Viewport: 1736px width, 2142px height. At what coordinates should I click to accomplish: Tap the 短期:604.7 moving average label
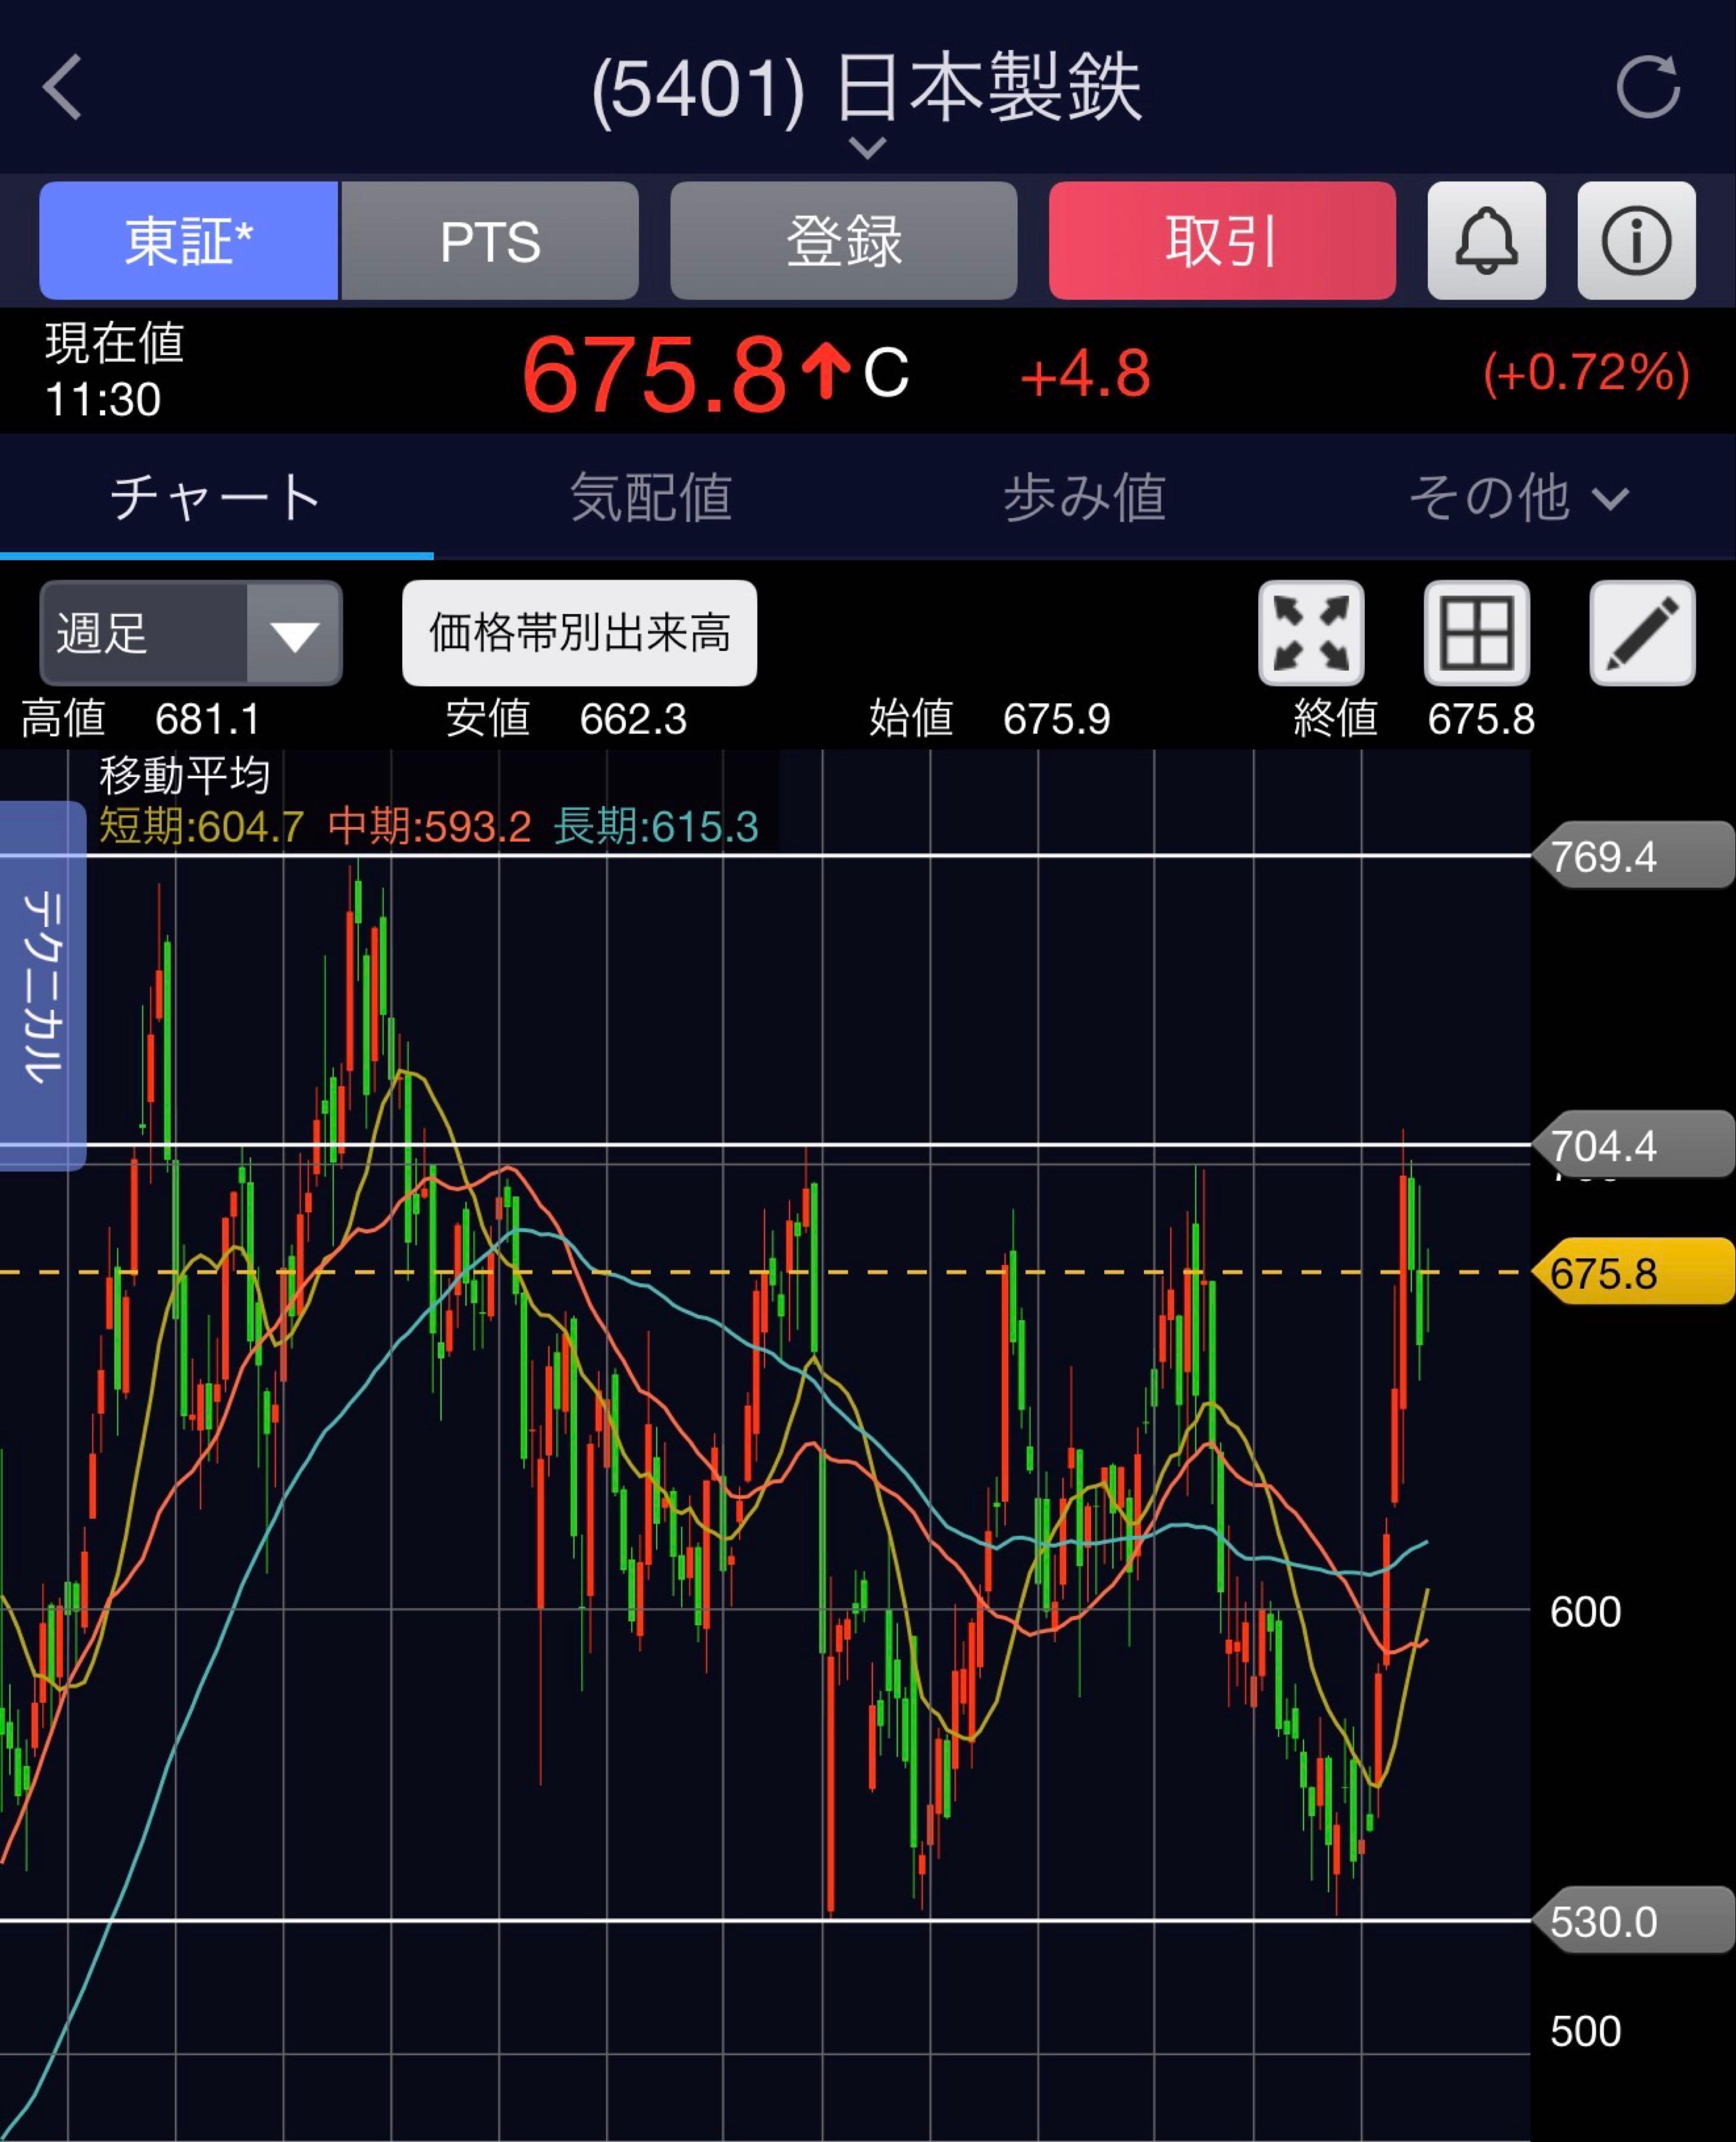tap(201, 827)
